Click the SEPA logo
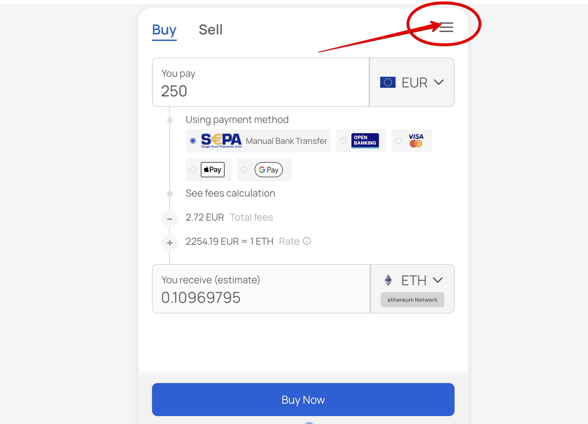This screenshot has width=588, height=424. tap(221, 140)
